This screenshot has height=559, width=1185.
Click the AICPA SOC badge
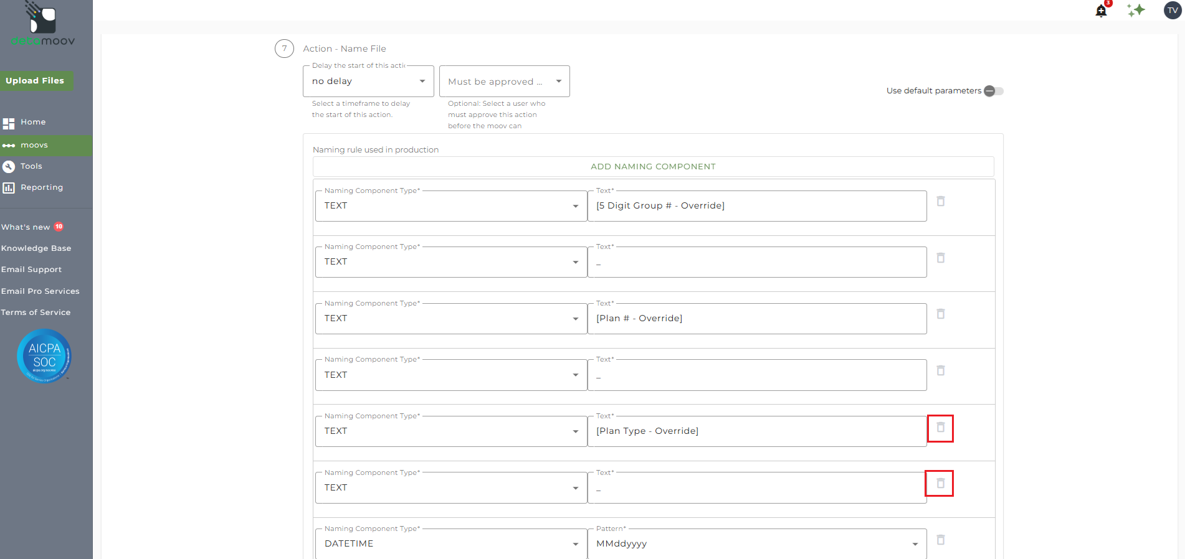pos(44,355)
